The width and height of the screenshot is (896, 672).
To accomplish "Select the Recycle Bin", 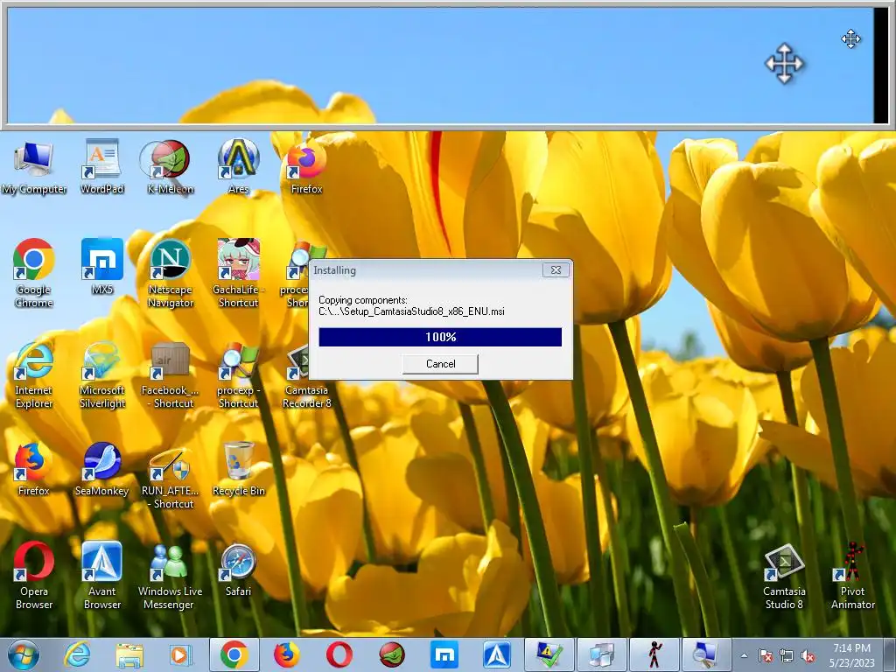I will click(x=238, y=468).
